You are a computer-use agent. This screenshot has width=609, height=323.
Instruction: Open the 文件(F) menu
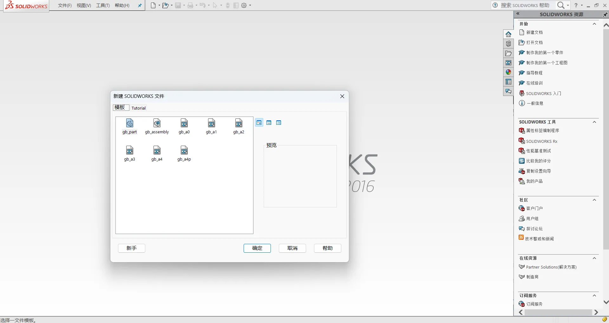point(65,5)
